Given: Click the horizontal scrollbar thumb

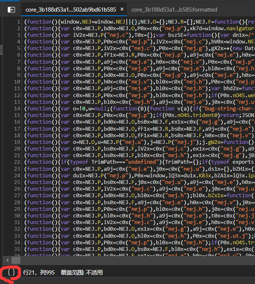Looking at the screenshot, I should (x=16, y=260).
